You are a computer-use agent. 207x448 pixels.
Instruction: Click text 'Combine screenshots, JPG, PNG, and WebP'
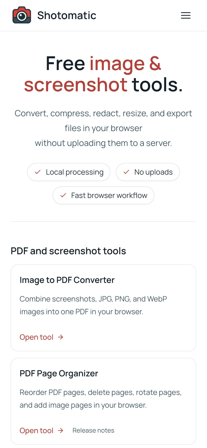93,299
